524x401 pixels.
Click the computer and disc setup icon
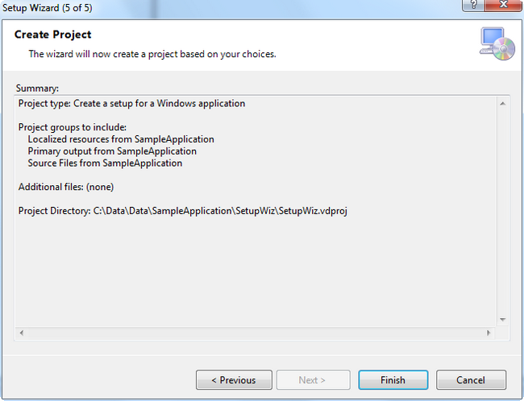[x=497, y=44]
